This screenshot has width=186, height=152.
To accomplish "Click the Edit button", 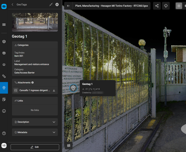I will click(x=35, y=147).
